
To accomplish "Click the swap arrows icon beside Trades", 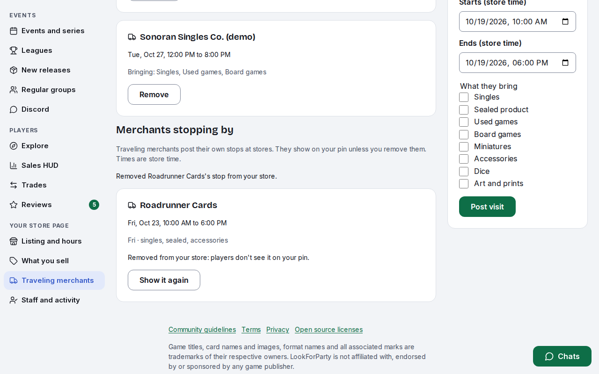I will [14, 185].
